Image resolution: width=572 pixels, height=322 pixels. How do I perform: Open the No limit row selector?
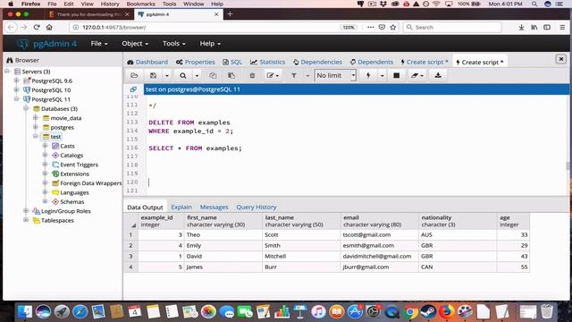click(335, 75)
